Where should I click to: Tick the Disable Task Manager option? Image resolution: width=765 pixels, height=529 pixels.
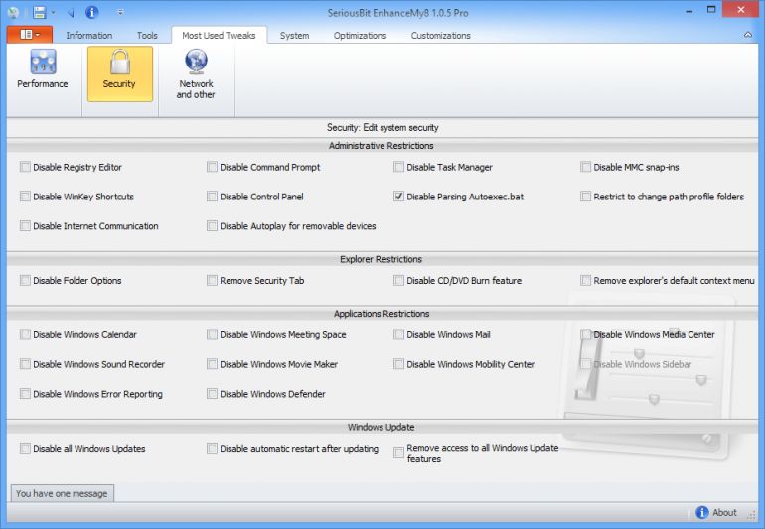tap(398, 167)
